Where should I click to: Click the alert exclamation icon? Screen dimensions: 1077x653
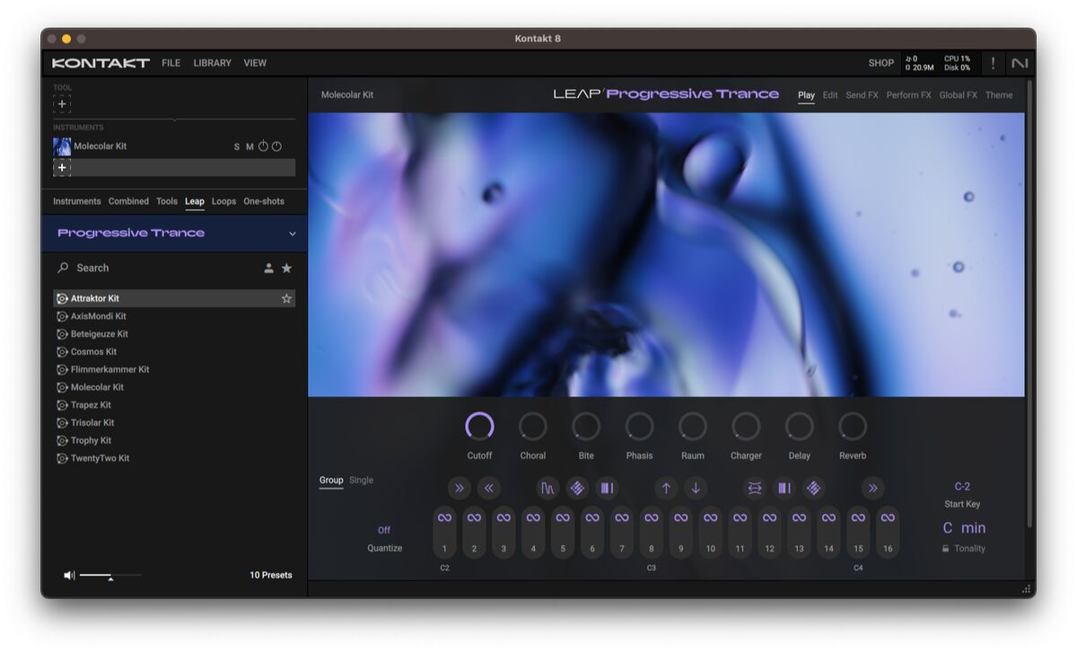click(x=993, y=63)
